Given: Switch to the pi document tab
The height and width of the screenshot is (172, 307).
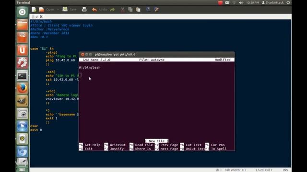Looking at the screenshot, I should pos(37,17).
